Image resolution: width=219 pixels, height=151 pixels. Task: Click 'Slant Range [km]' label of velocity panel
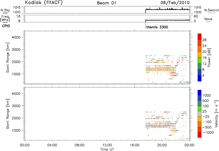[x=8, y=114]
